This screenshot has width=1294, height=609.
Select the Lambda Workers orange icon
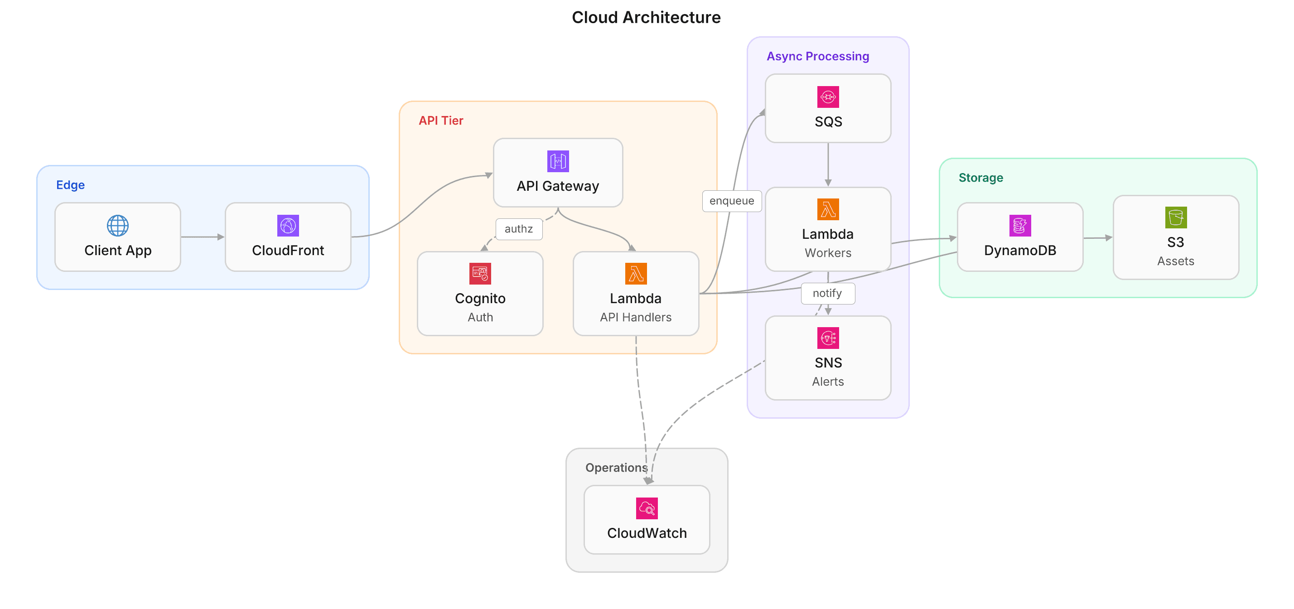pyautogui.click(x=828, y=209)
